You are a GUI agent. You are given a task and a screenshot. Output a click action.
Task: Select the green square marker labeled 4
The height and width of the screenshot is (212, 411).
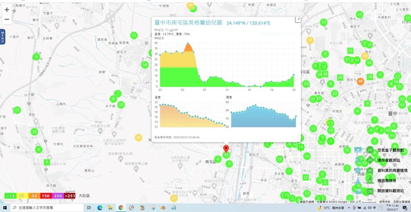click(47, 162)
